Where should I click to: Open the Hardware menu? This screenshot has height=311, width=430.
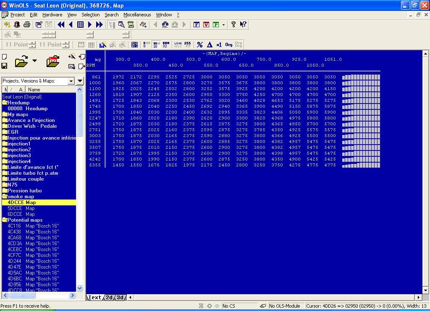click(x=52, y=15)
